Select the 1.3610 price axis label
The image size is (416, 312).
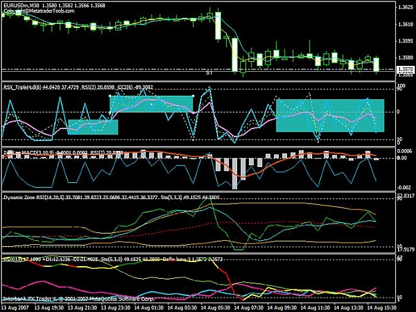(x=406, y=25)
